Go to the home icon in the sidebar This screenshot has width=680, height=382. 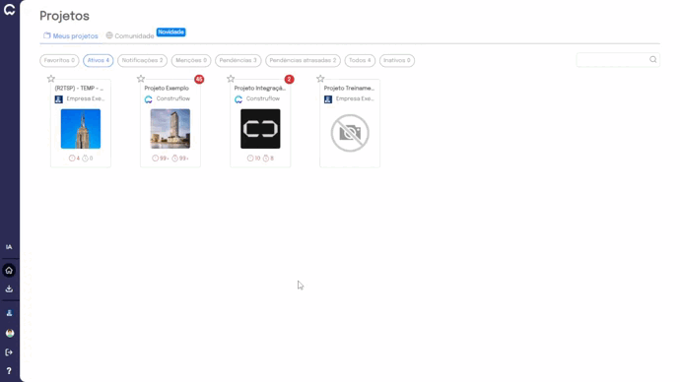[x=9, y=271]
